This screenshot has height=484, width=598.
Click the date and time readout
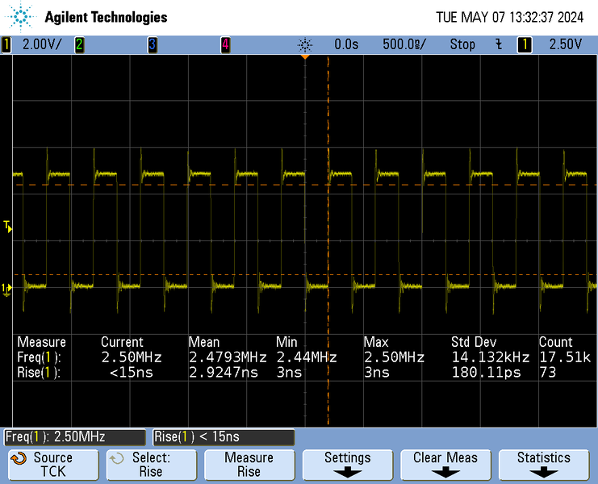tap(509, 17)
